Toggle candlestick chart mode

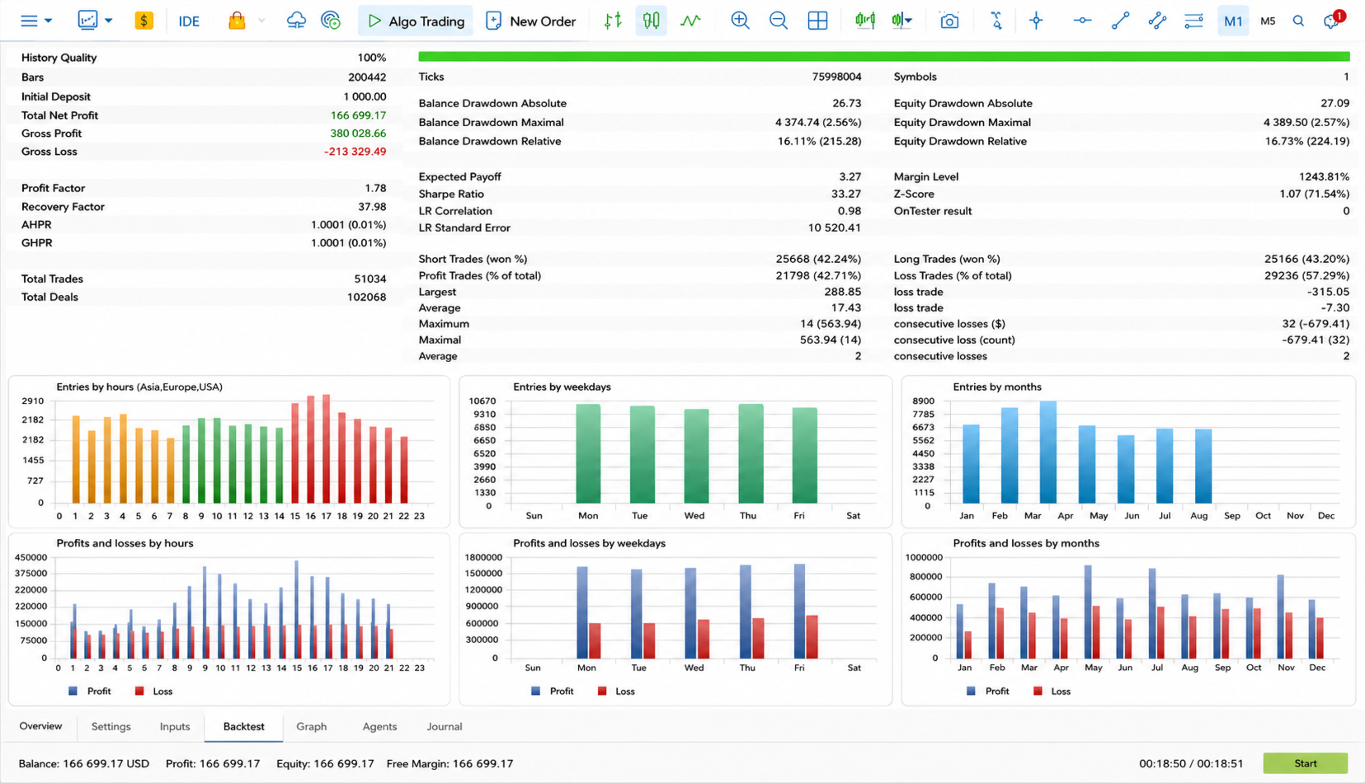click(x=652, y=21)
